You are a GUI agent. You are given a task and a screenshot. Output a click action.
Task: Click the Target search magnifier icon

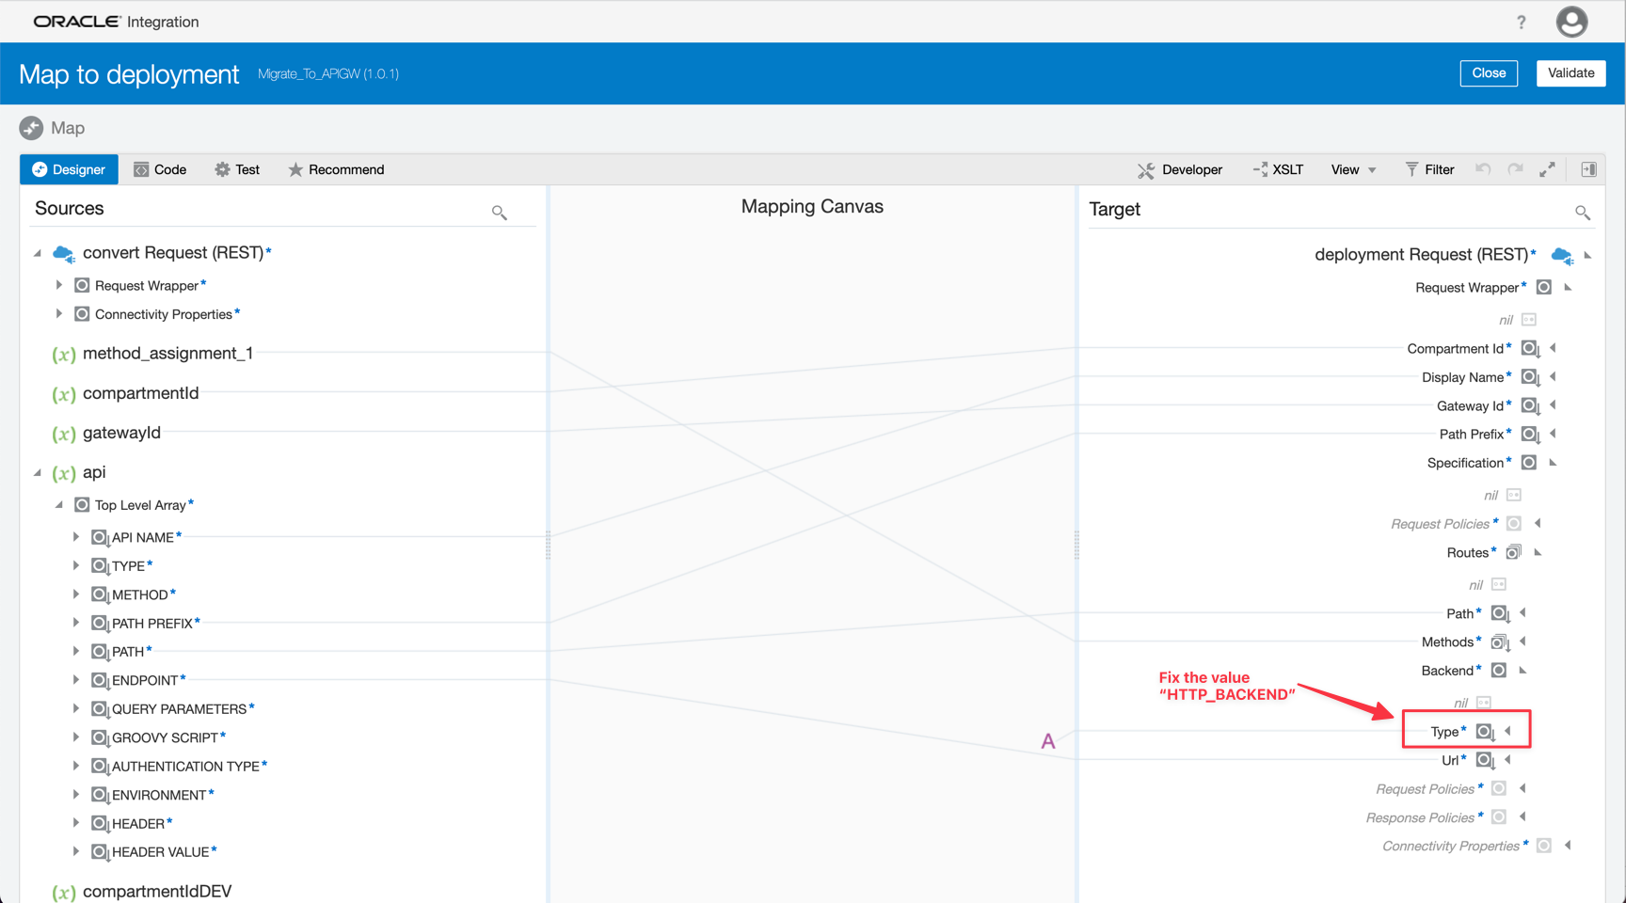coord(1583,213)
